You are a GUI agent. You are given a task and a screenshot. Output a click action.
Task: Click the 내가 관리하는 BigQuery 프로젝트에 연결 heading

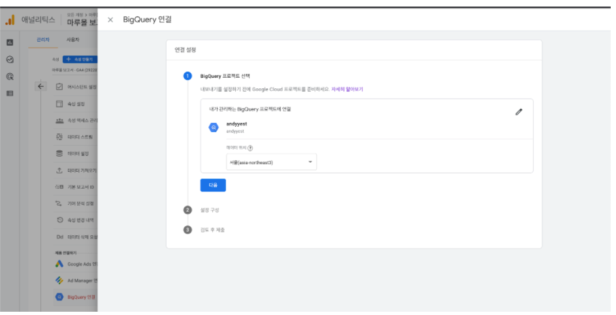click(x=250, y=109)
